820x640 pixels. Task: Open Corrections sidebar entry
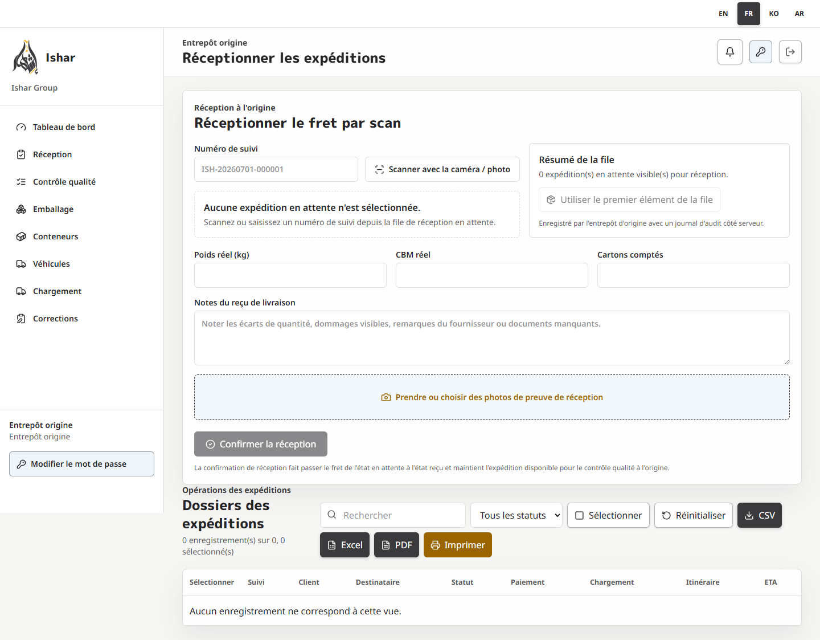(81, 319)
